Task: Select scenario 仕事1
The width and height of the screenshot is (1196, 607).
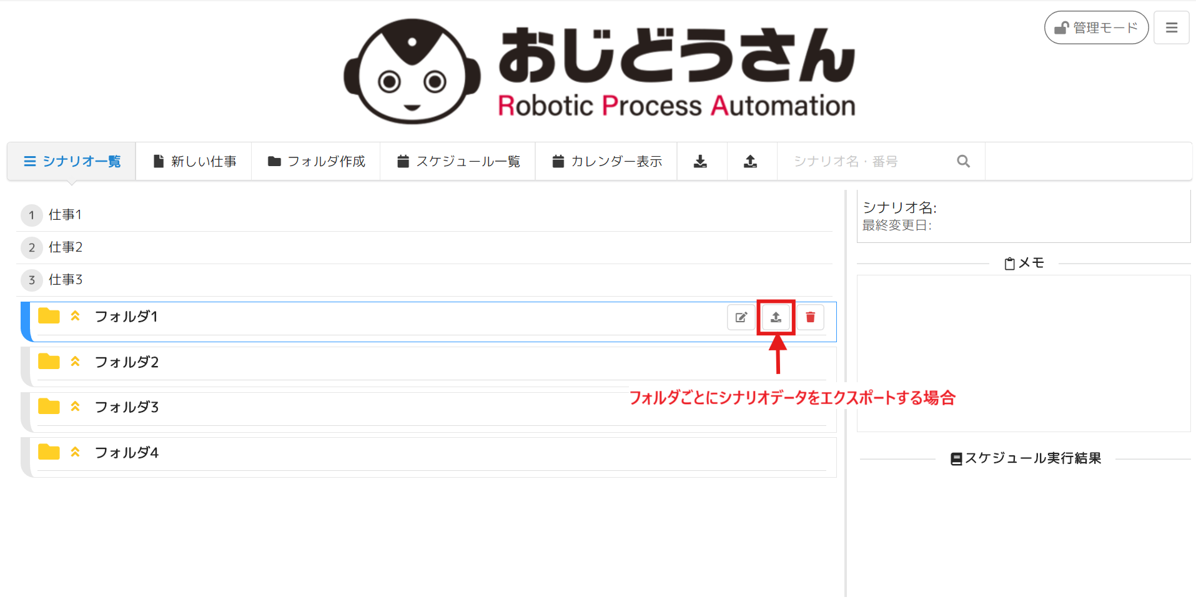Action: (65, 215)
